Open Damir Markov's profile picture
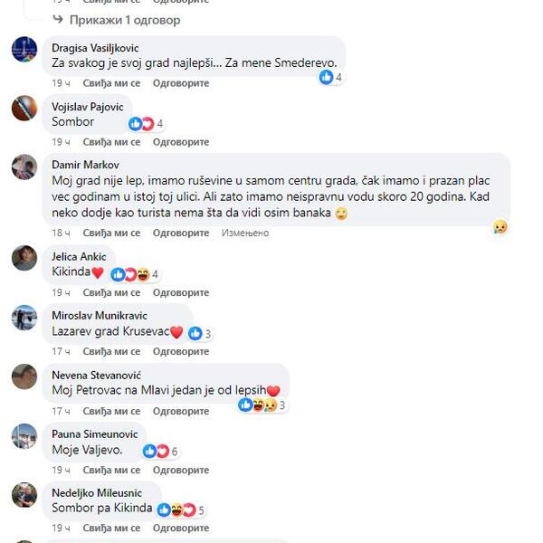The width and height of the screenshot is (543, 543). click(x=24, y=167)
